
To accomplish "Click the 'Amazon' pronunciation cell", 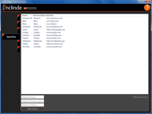I will pyautogui.click(x=37, y=18).
